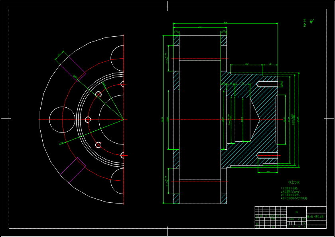Select the 其余 roughness note at top right
Screen dimensions: 335x237
(x=305, y=23)
